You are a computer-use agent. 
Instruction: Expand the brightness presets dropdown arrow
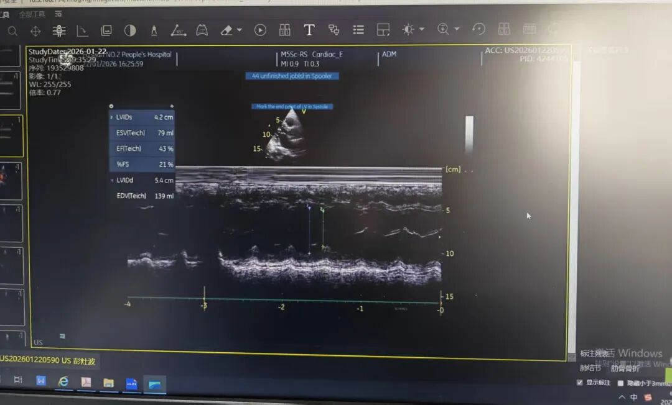coord(422,29)
